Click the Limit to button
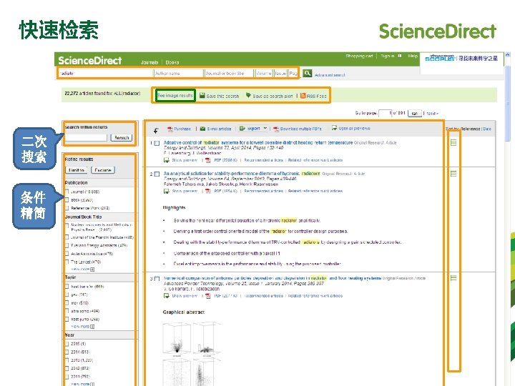This screenshot has width=515, height=386. tap(77, 170)
